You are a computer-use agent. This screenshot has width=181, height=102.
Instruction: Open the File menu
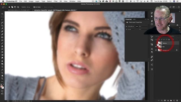(21, 1)
